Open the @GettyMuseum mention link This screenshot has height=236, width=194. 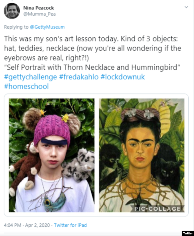[47, 27]
